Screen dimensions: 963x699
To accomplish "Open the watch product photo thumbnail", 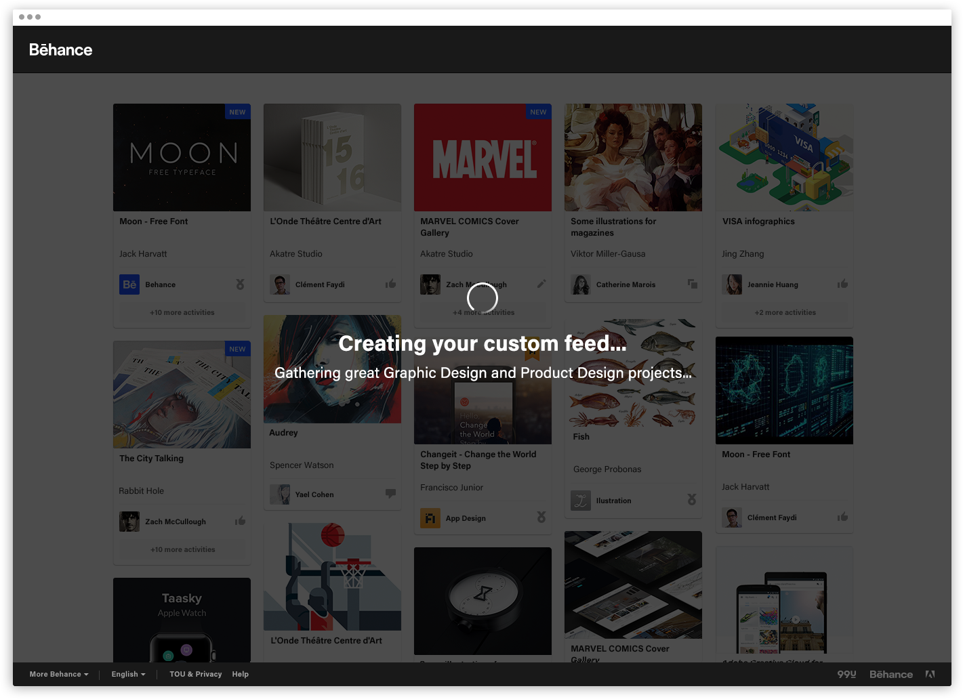I will (483, 601).
